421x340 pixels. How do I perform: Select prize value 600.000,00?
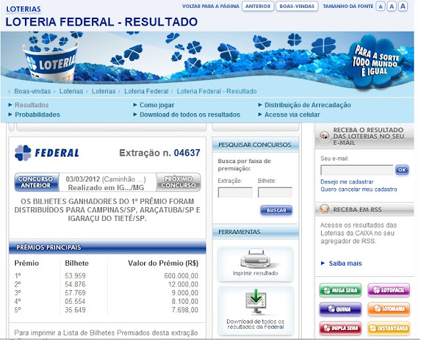click(182, 276)
